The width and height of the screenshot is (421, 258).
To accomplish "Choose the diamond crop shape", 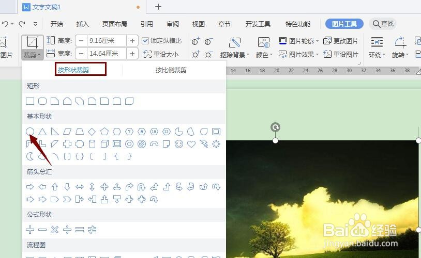I will coord(92,132).
